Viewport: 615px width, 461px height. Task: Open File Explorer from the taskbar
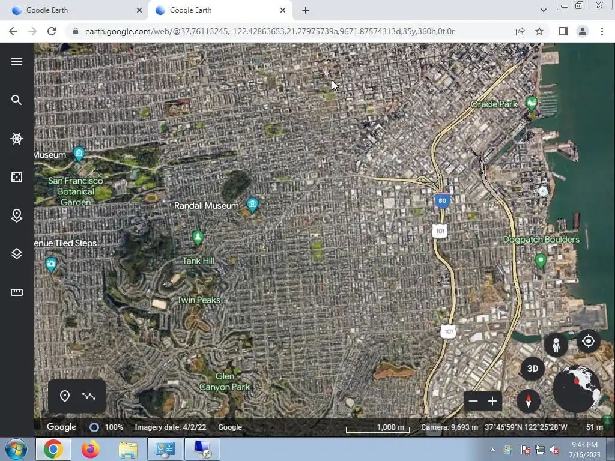128,449
